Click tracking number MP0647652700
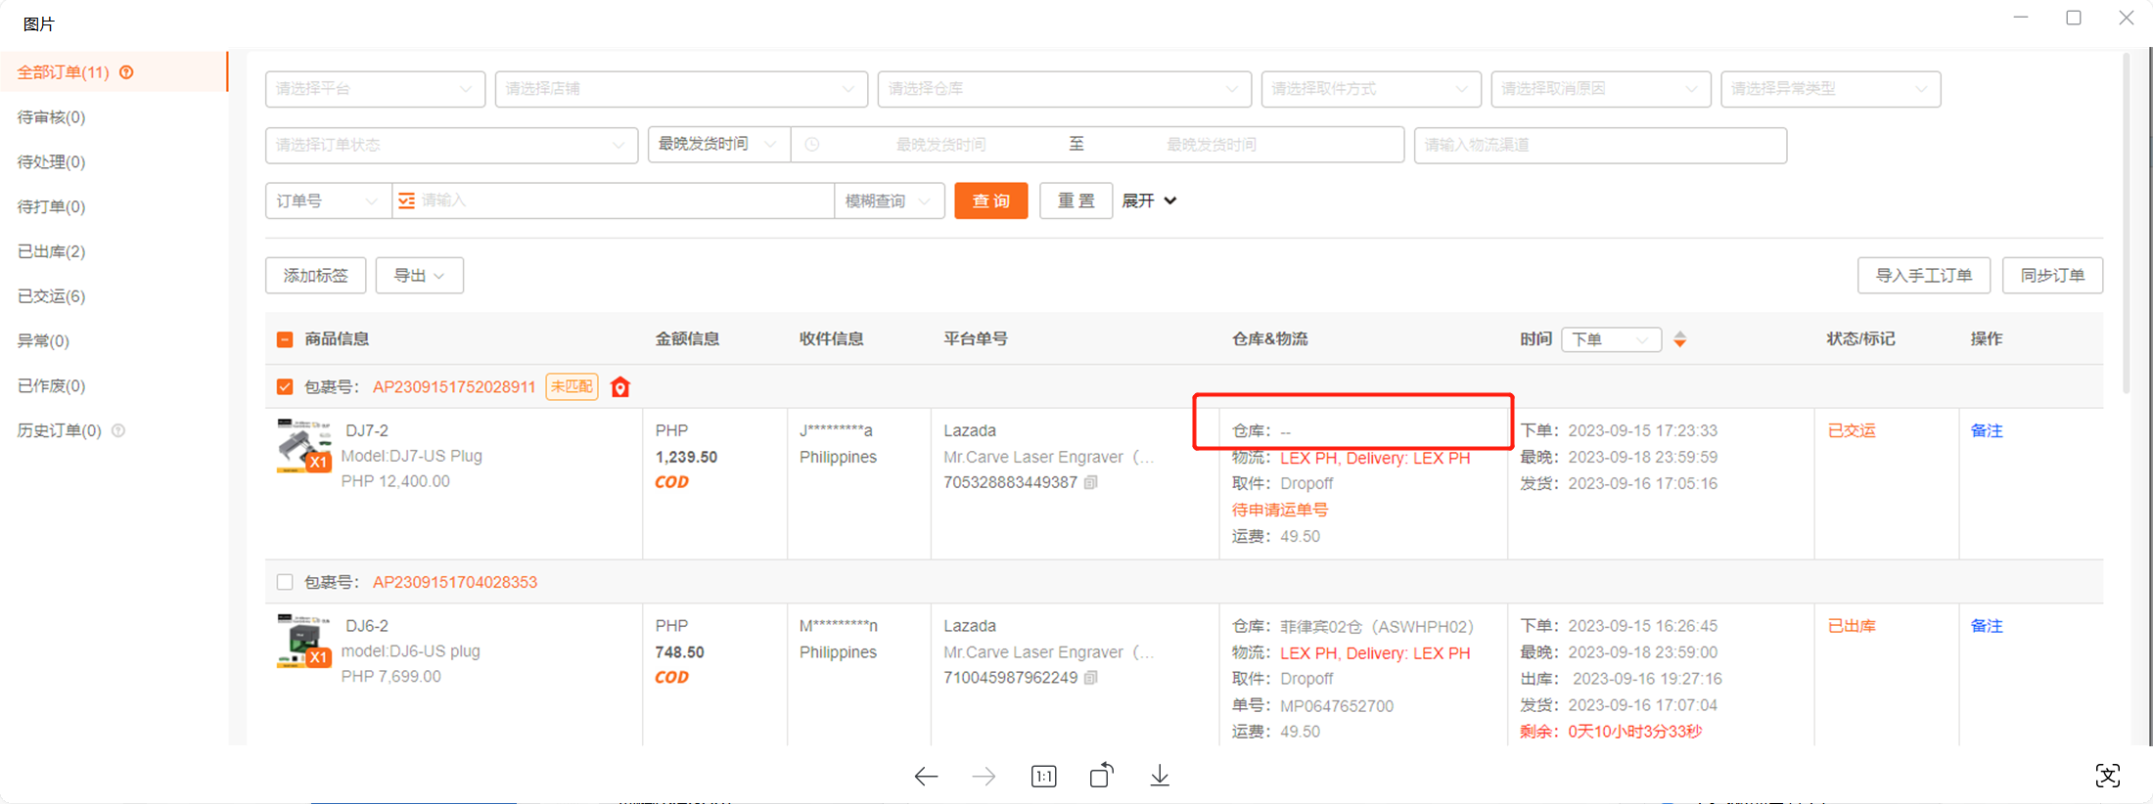Image resolution: width=2153 pixels, height=804 pixels. pyautogui.click(x=1337, y=706)
